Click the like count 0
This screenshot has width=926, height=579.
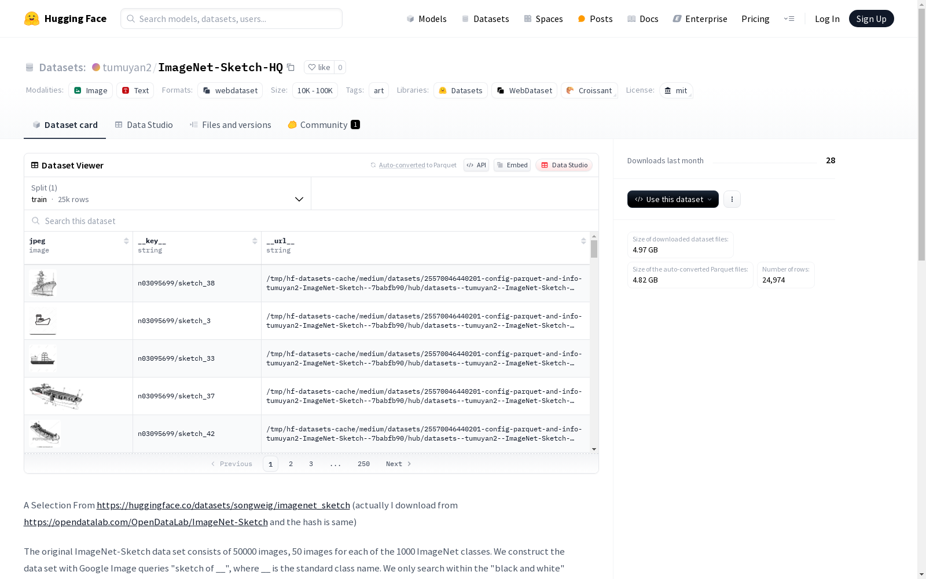(x=340, y=67)
